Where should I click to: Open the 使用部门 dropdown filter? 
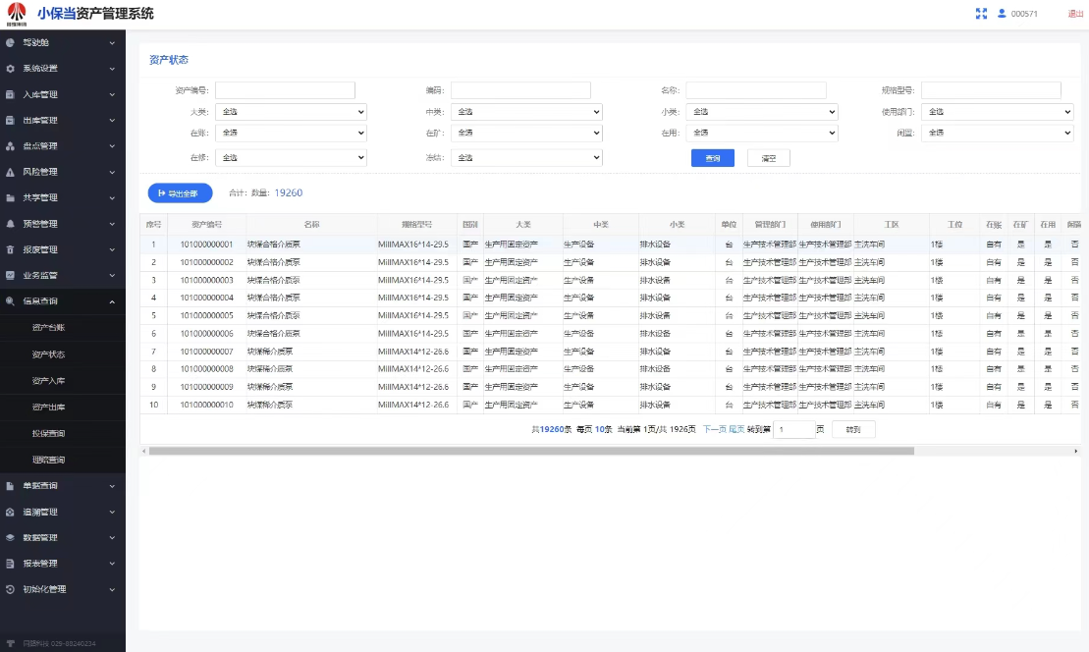(x=997, y=112)
